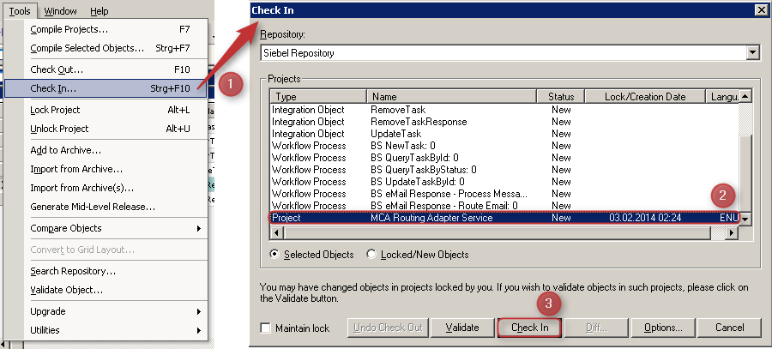Open the Options... dialog button

coord(663,328)
